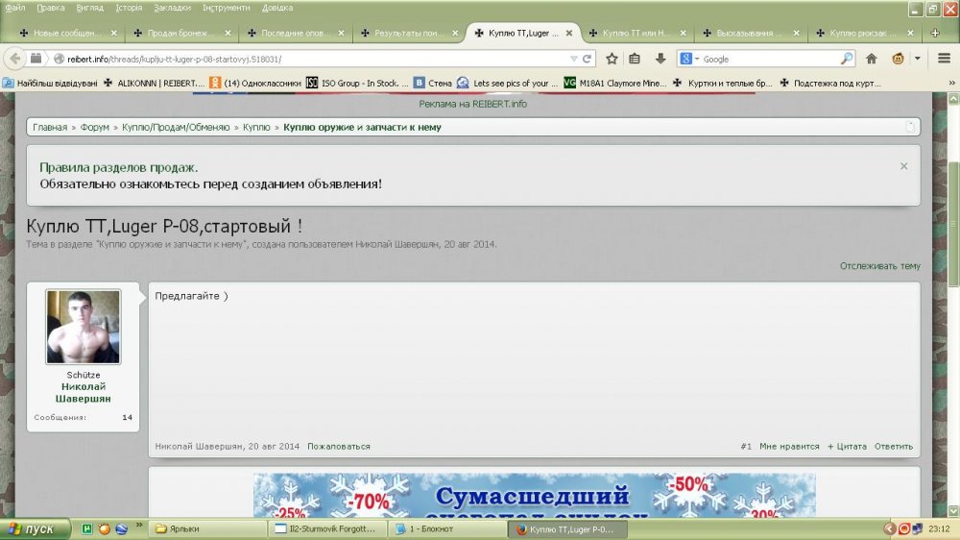This screenshot has height=540, width=960.
Task: Choose search engine via Google icon dropdown
Action: [688, 59]
